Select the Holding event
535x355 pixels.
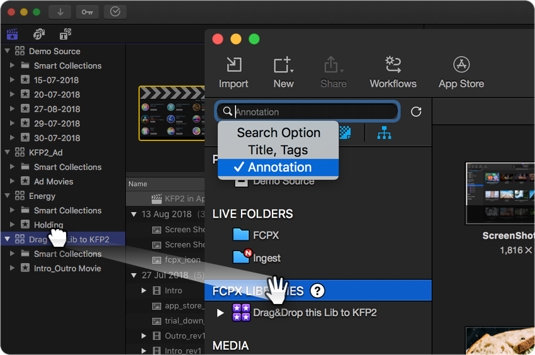click(x=48, y=225)
